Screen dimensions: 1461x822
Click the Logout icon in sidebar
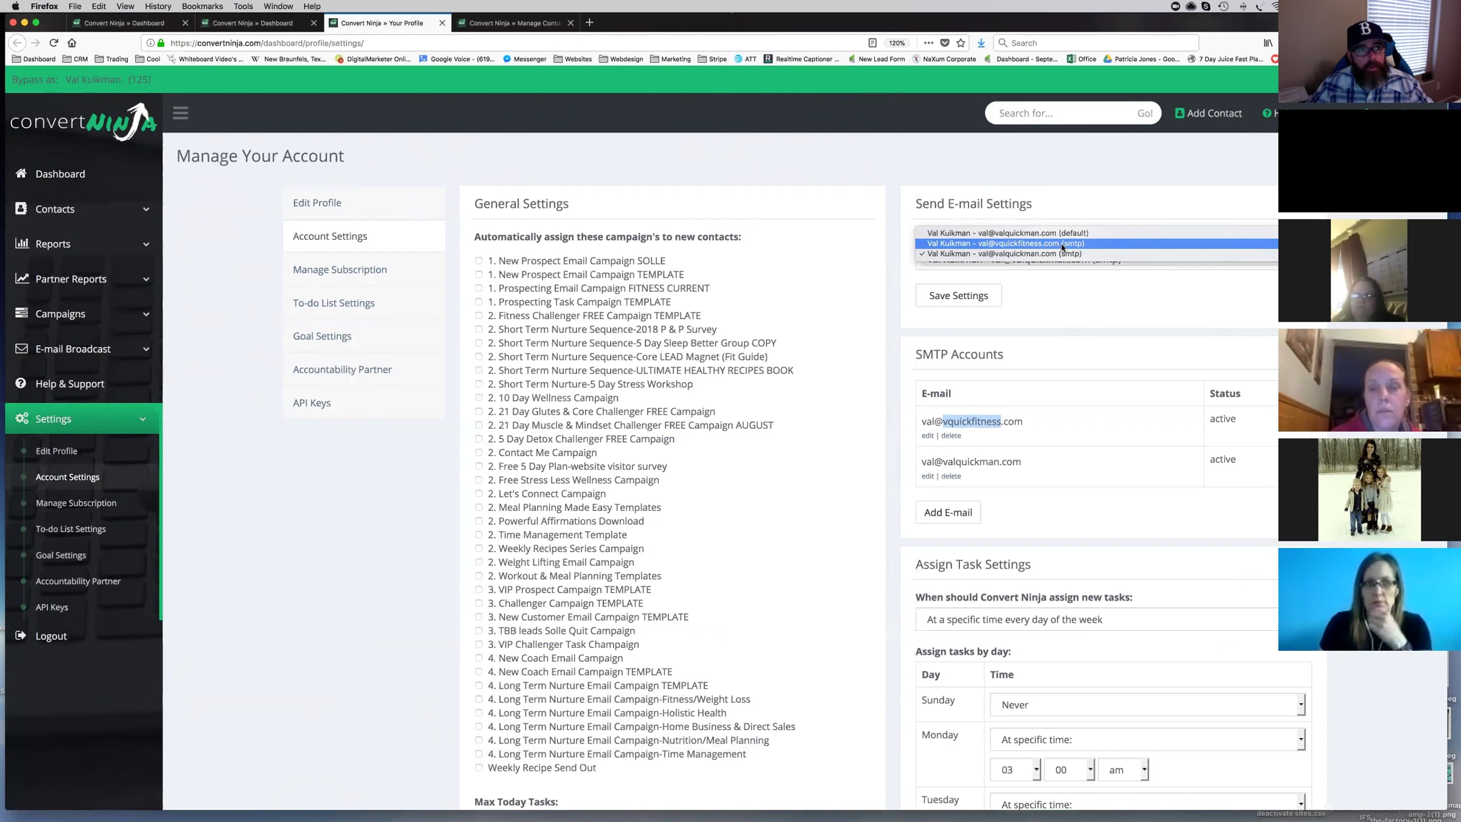21,636
